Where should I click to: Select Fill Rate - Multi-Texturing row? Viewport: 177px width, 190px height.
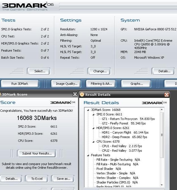[x=117, y=164]
